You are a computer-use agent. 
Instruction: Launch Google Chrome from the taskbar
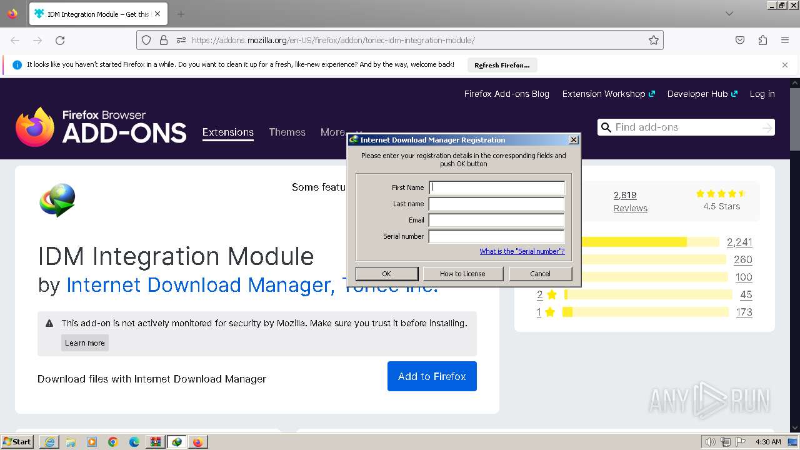coord(113,442)
